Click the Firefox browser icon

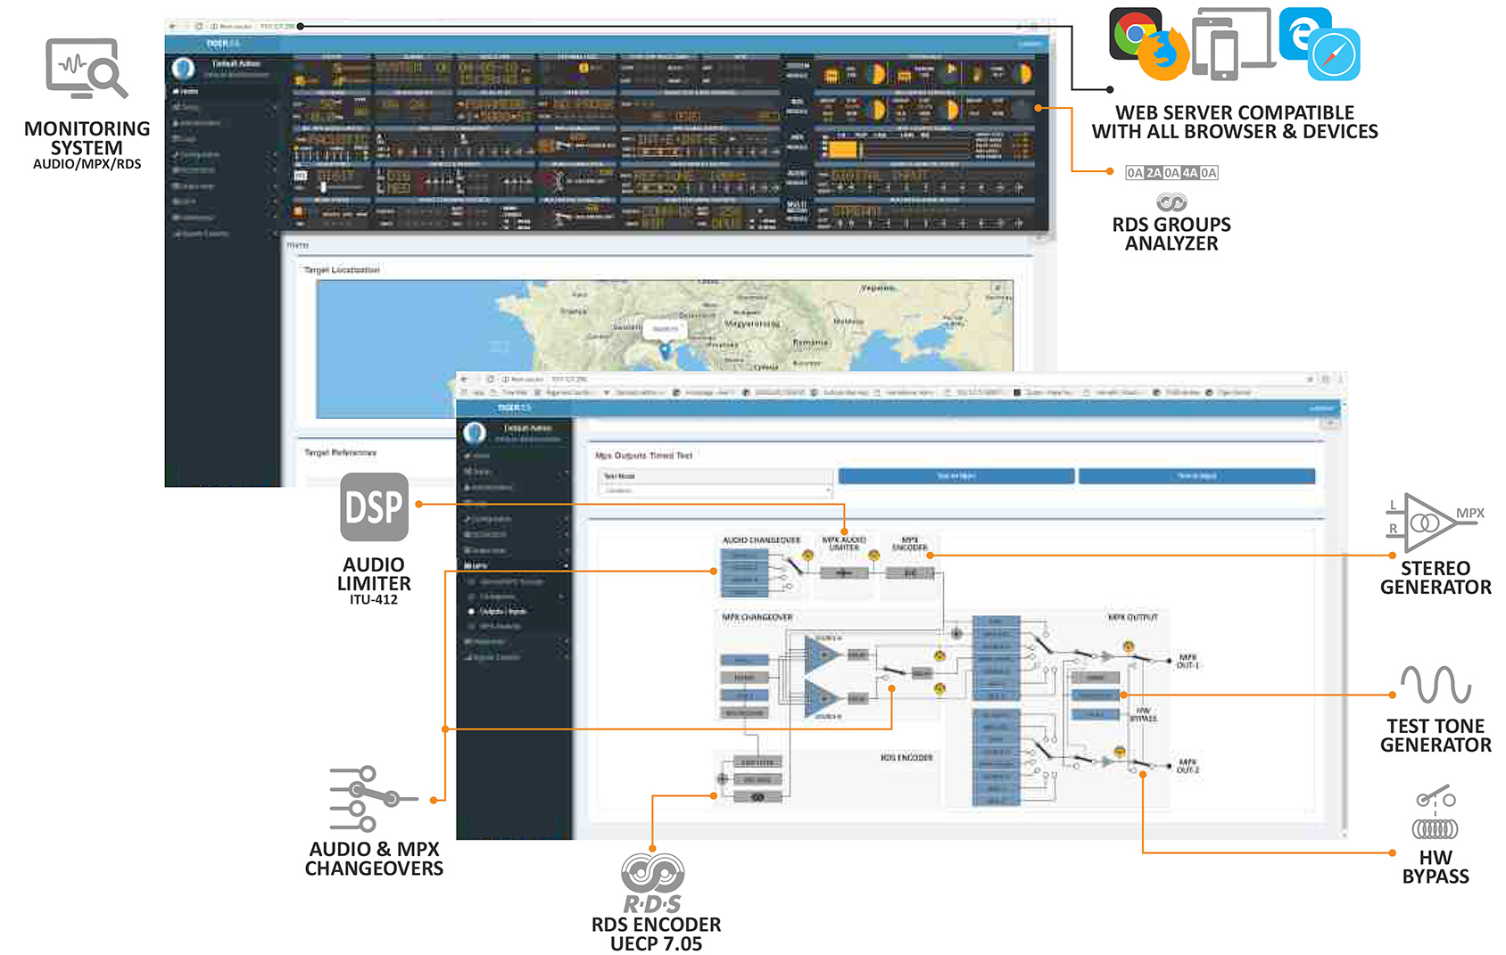click(x=1163, y=54)
